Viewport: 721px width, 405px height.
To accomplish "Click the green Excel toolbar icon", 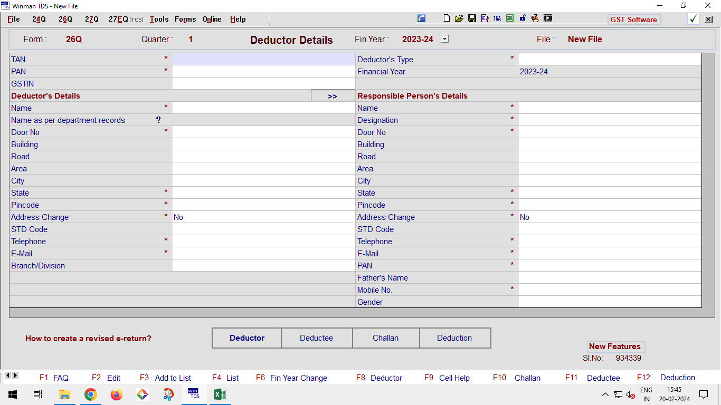I will tap(510, 18).
